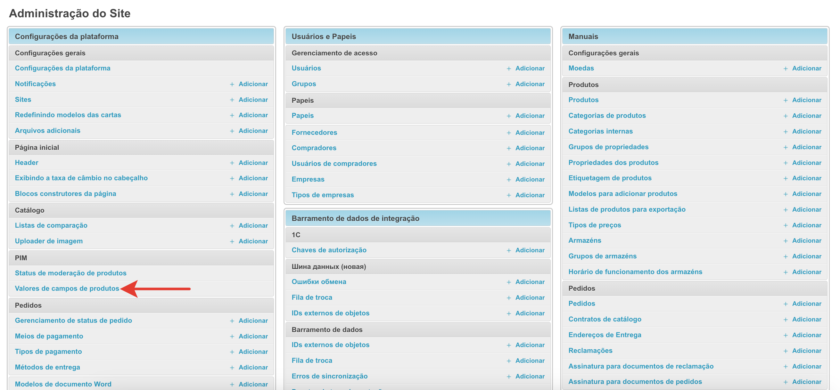This screenshot has height=390, width=840.
Task: Click plus icon next to Grupos de propriedades
Action: 786,148
